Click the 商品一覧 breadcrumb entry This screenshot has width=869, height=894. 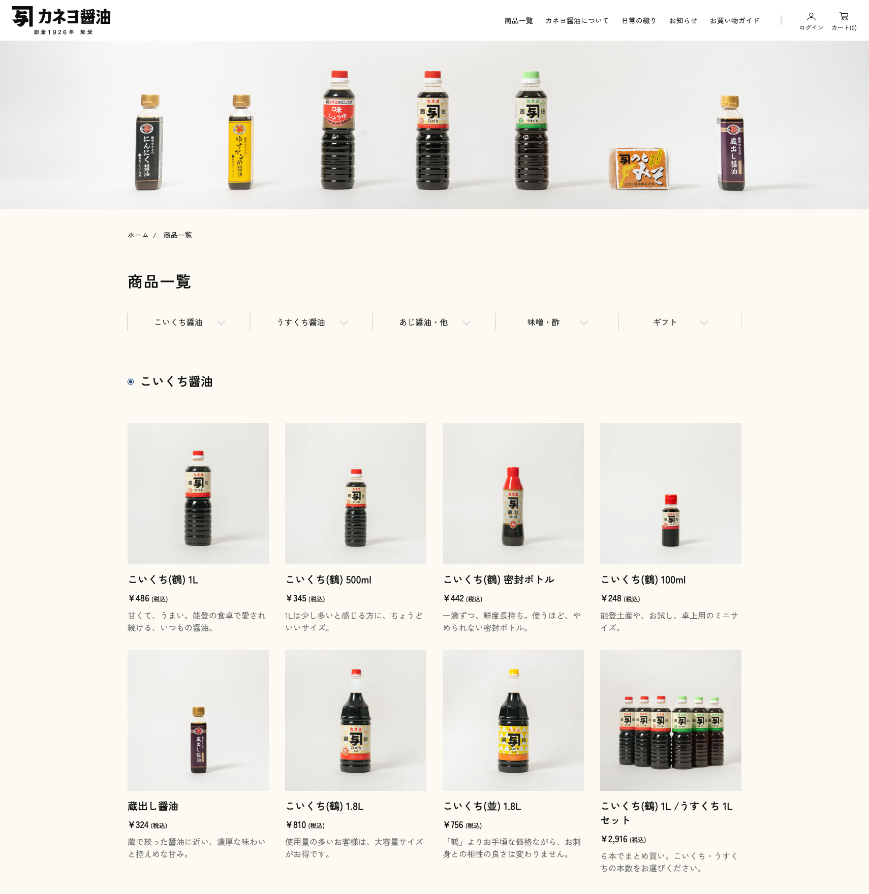click(178, 235)
